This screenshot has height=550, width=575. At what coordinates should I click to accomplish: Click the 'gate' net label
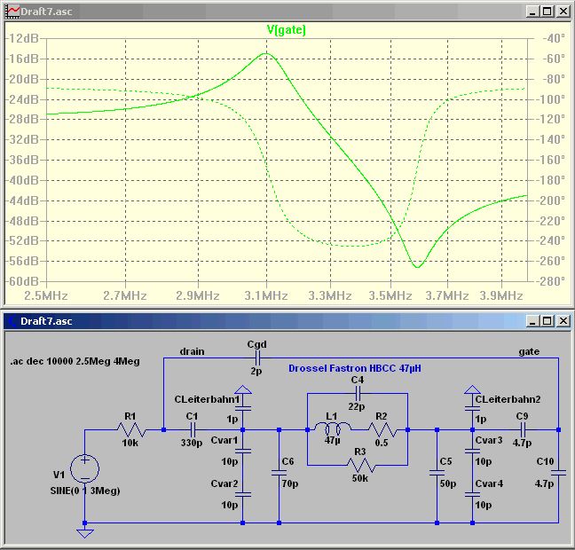529,351
